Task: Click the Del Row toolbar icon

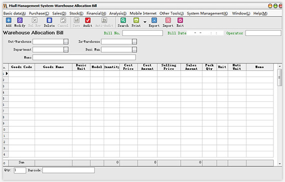Action: click(x=35, y=20)
